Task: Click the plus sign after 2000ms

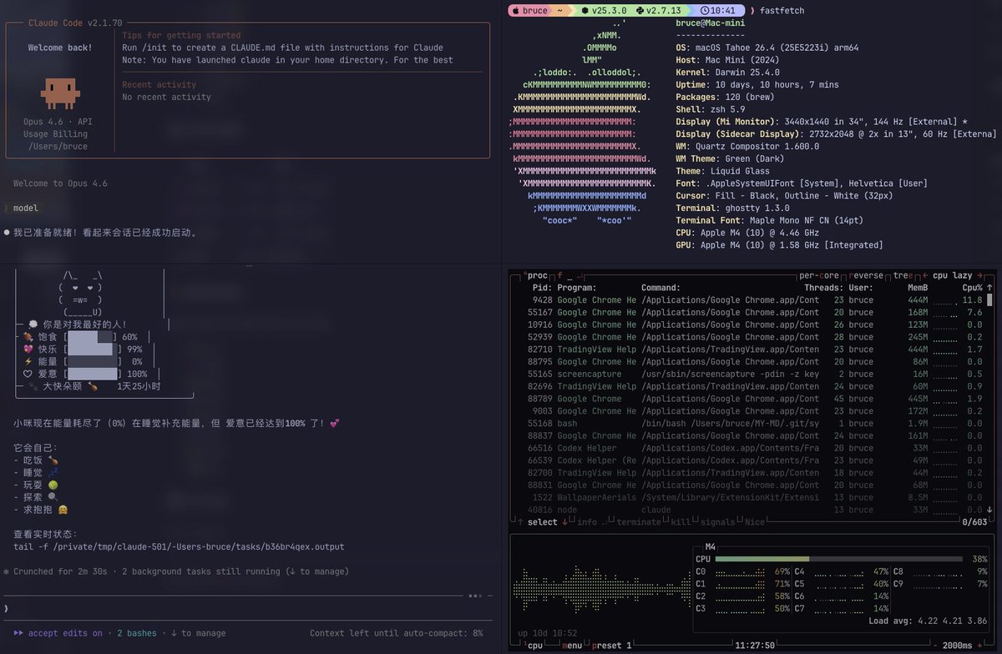Action: click(979, 645)
